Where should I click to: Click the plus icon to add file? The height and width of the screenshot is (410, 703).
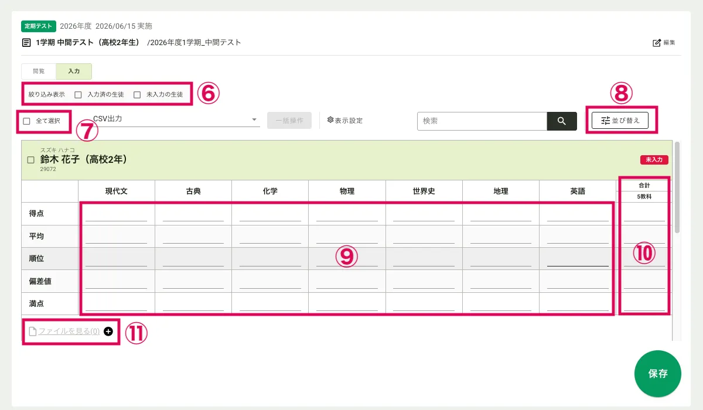click(108, 332)
